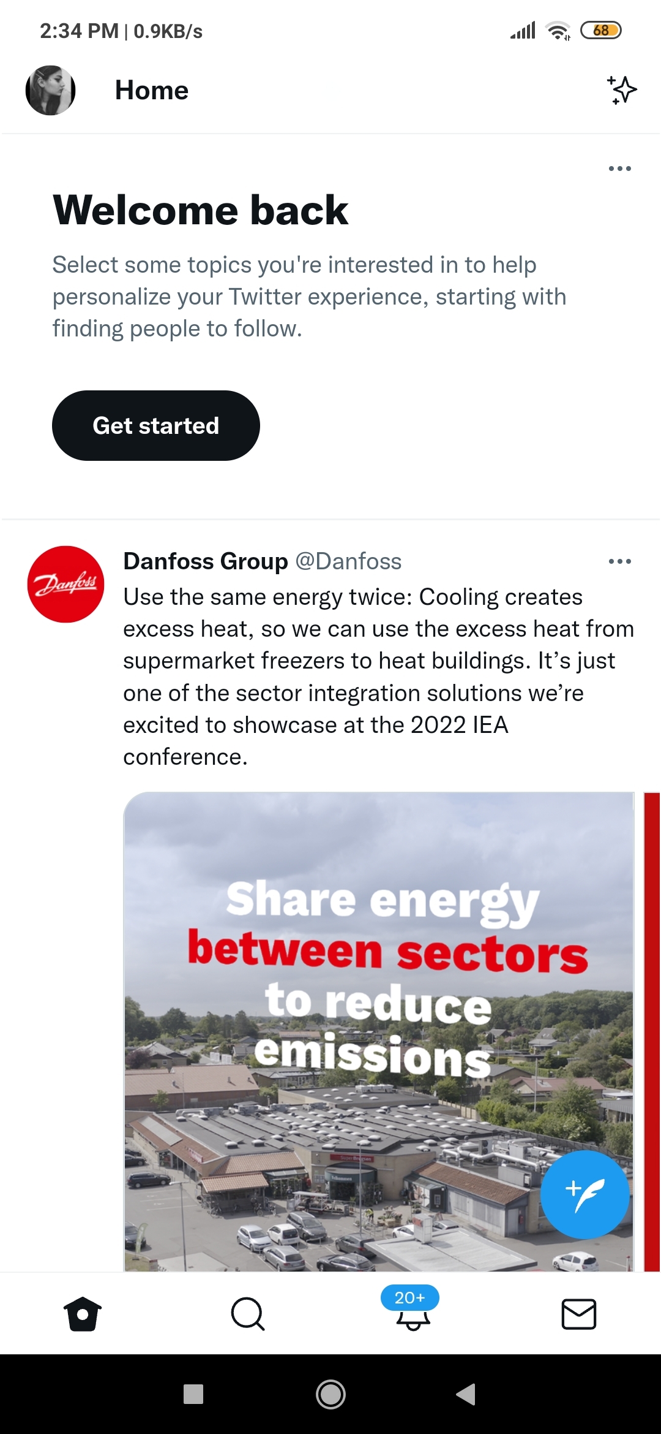661x1434 pixels.
Task: Tap the Android back triangle
Action: pos(466,1394)
